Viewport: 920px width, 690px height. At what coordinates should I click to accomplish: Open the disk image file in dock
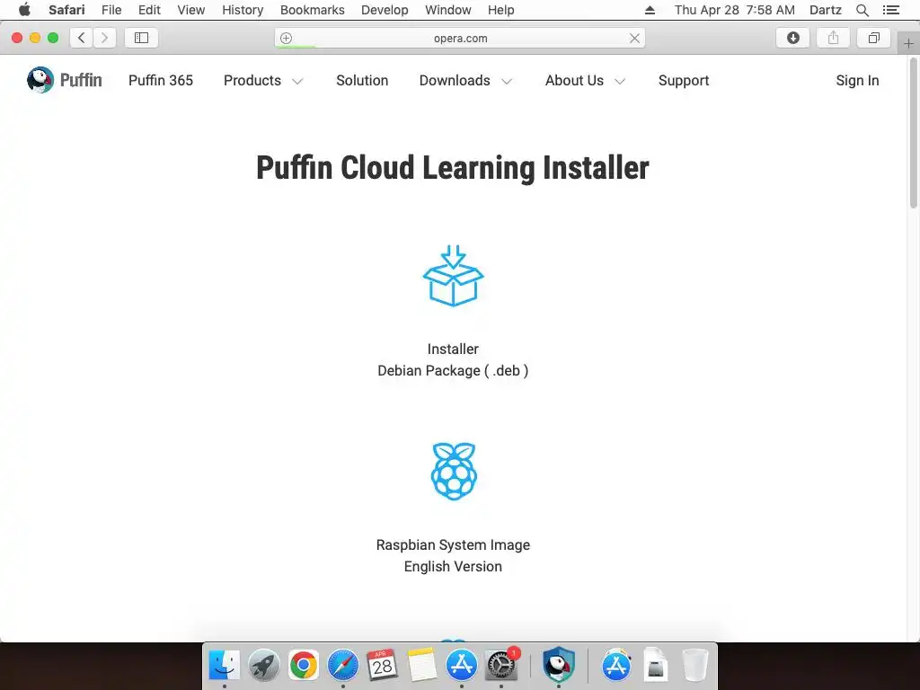(x=655, y=666)
